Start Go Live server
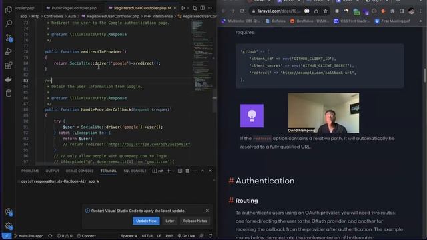The height and width of the screenshot is (240, 427). point(186,236)
